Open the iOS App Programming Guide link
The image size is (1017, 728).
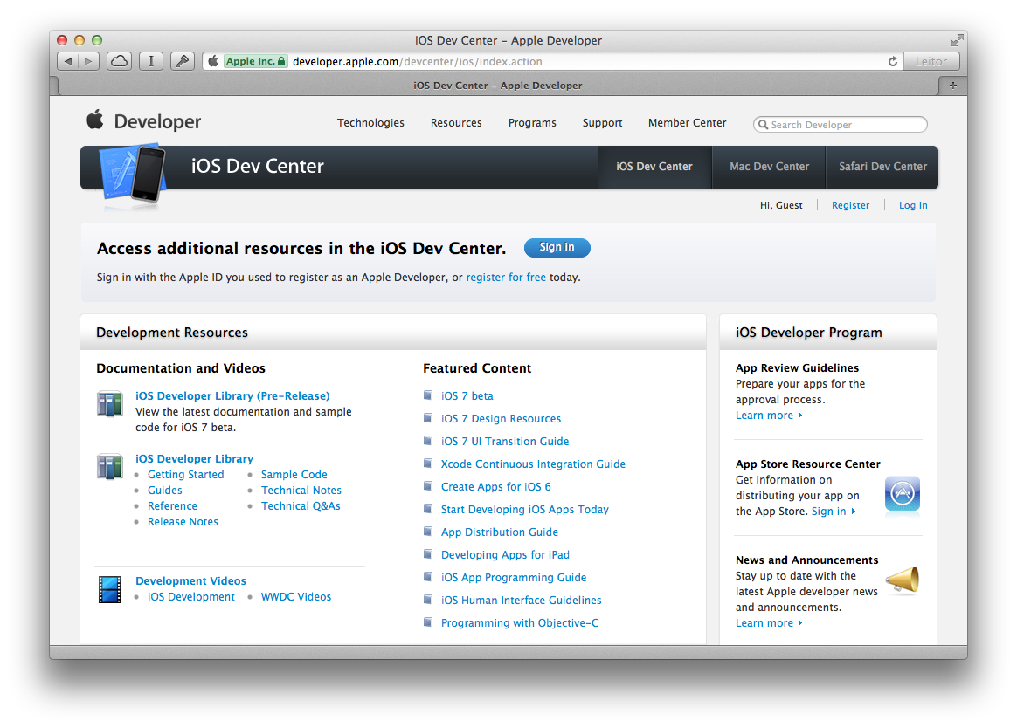[514, 578]
